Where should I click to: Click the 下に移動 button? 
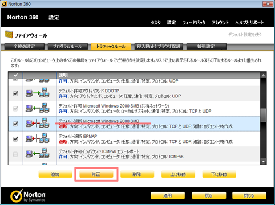[219, 174]
